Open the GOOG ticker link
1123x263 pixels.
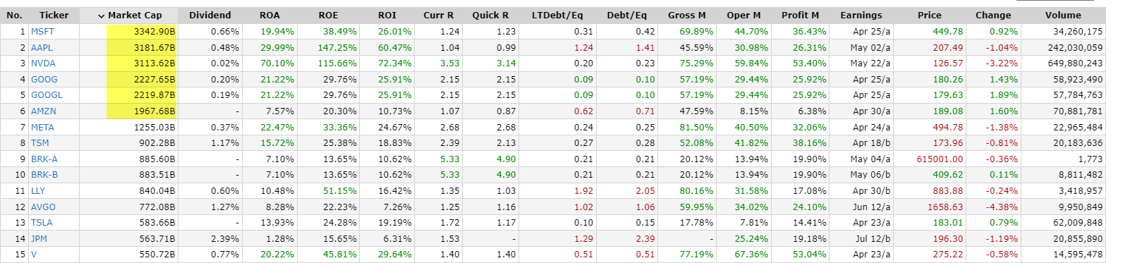point(44,80)
